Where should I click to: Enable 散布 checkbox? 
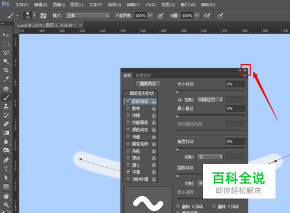(128, 108)
